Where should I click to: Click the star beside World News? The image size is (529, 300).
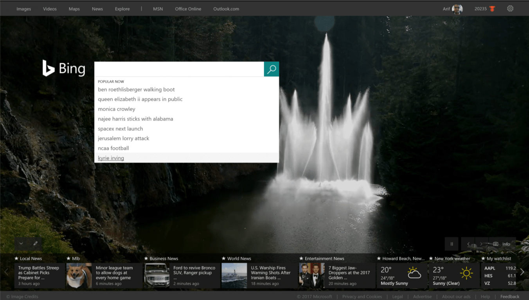click(224, 259)
